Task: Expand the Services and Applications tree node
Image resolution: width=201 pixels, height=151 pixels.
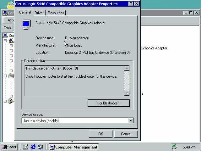Action: point(5,101)
